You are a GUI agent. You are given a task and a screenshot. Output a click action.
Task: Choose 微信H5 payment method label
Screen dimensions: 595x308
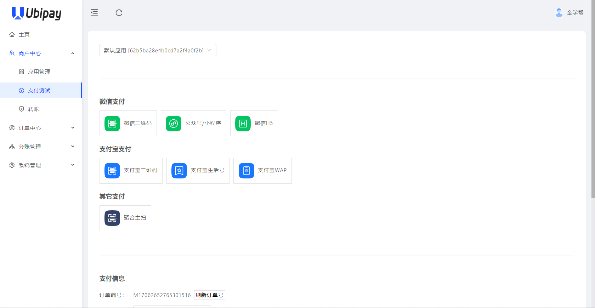(x=264, y=123)
